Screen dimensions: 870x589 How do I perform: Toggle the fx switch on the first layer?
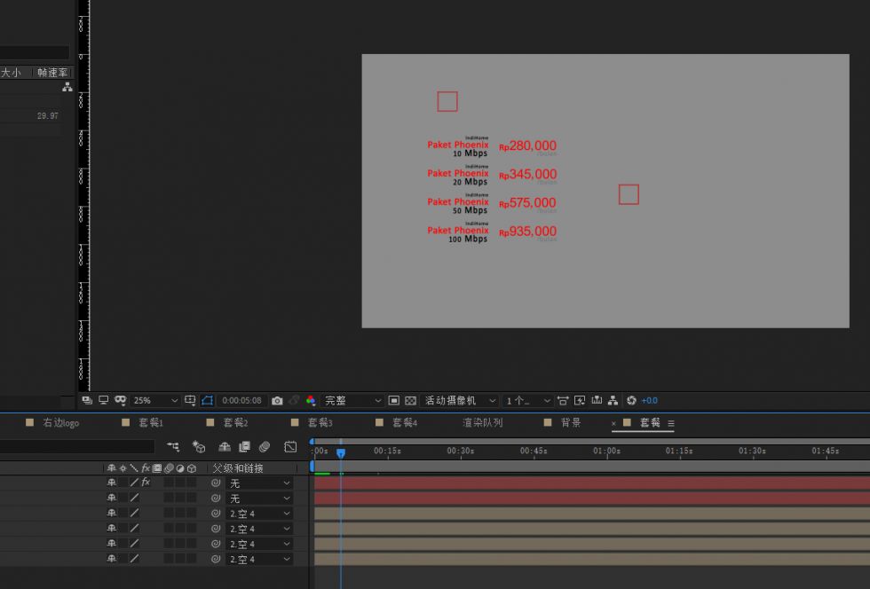[146, 483]
